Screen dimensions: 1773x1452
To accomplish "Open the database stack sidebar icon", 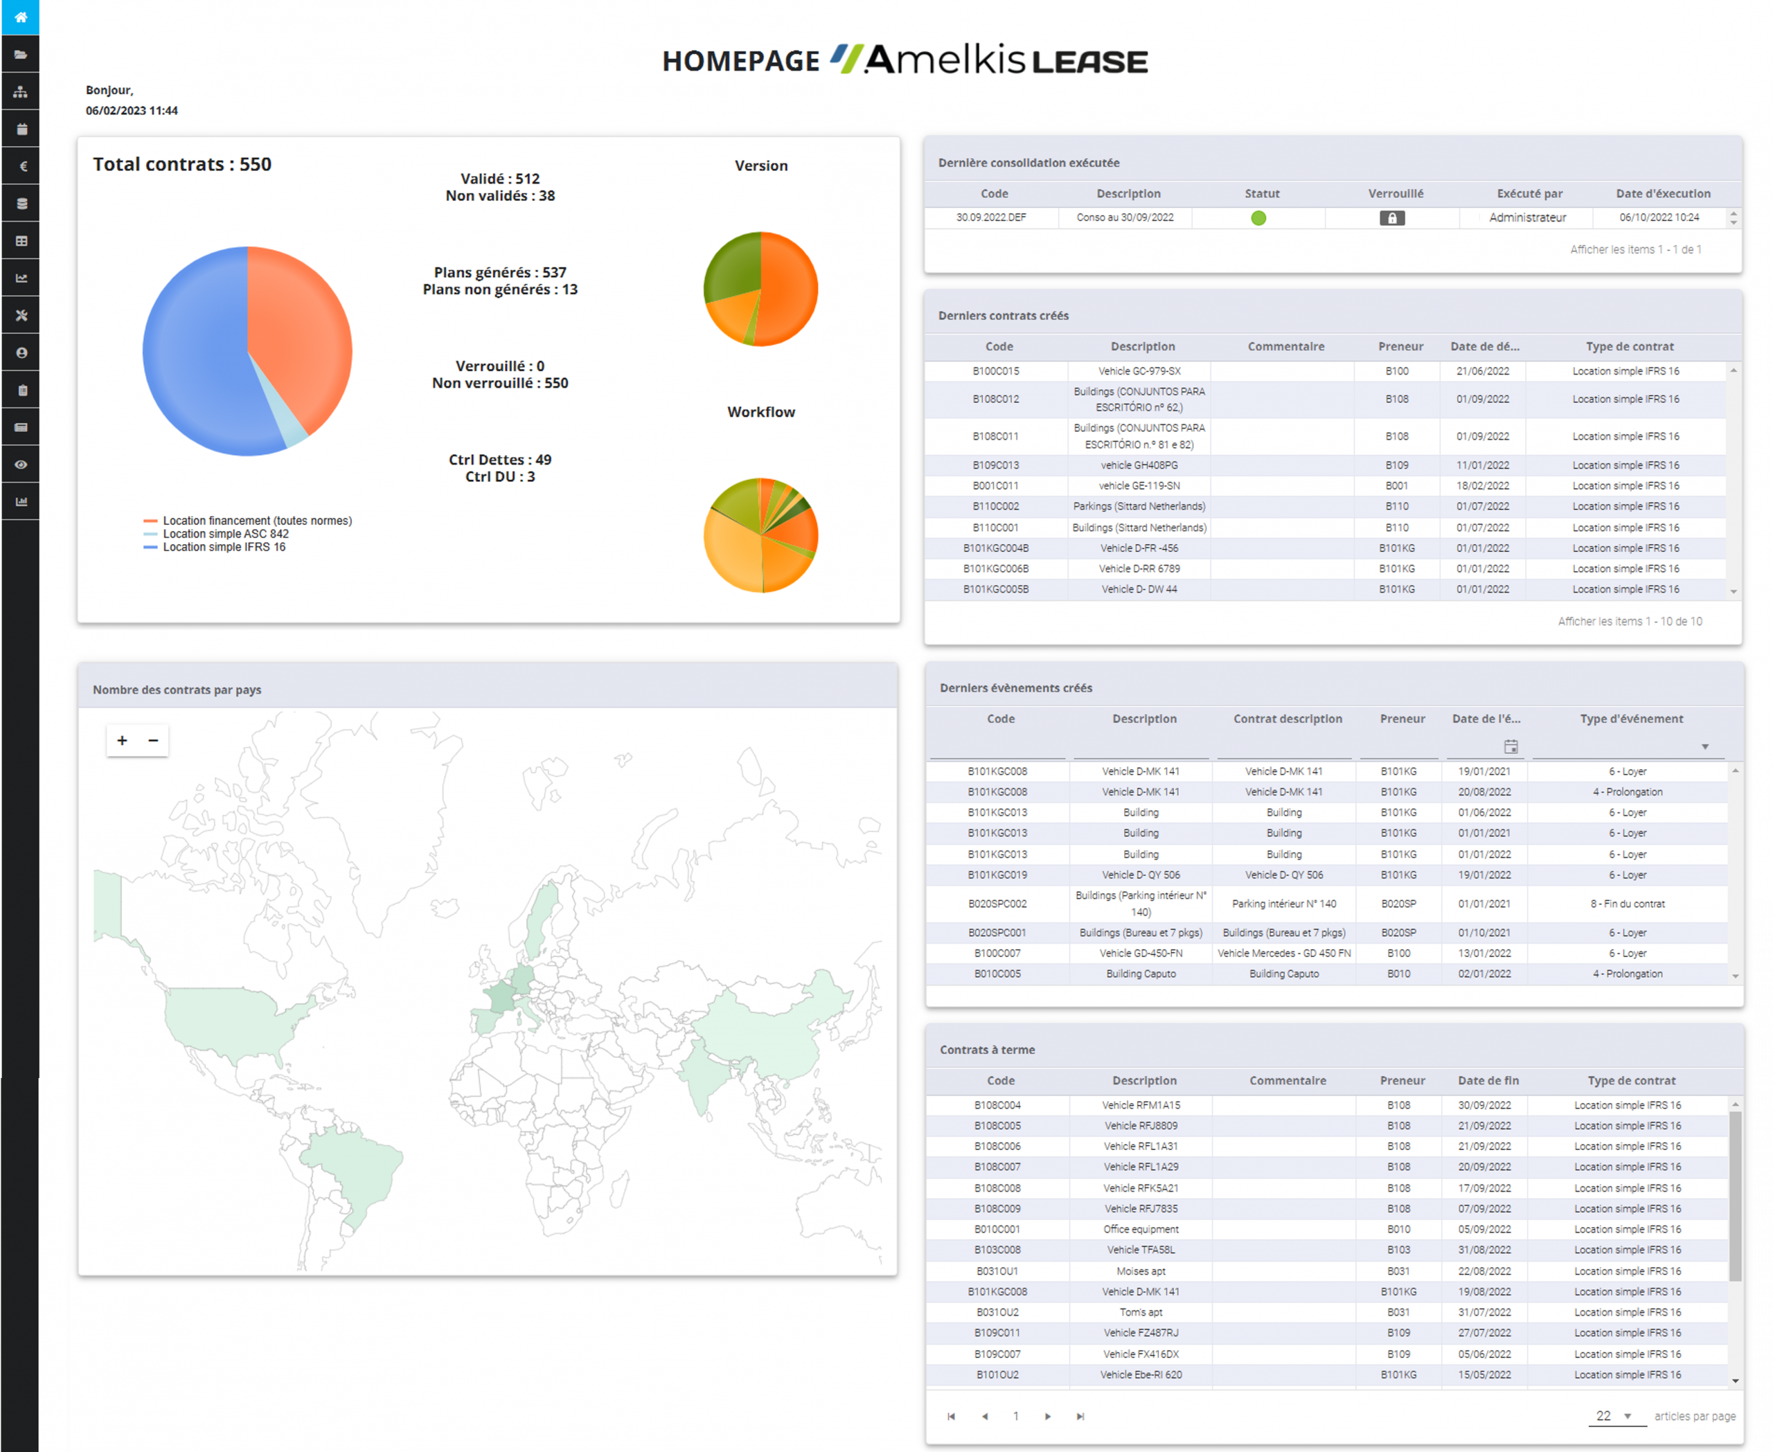I will (20, 204).
